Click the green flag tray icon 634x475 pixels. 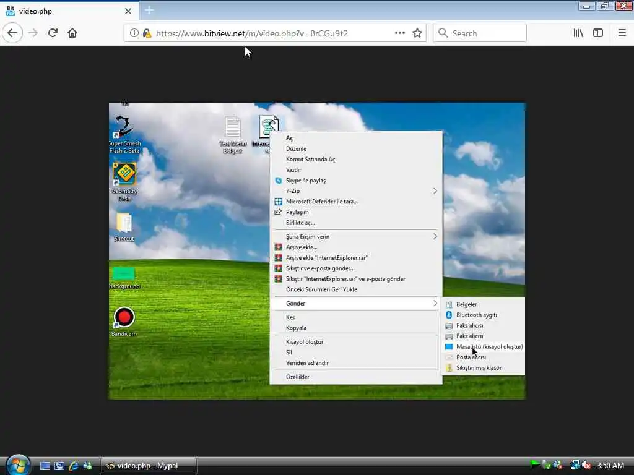(534, 465)
